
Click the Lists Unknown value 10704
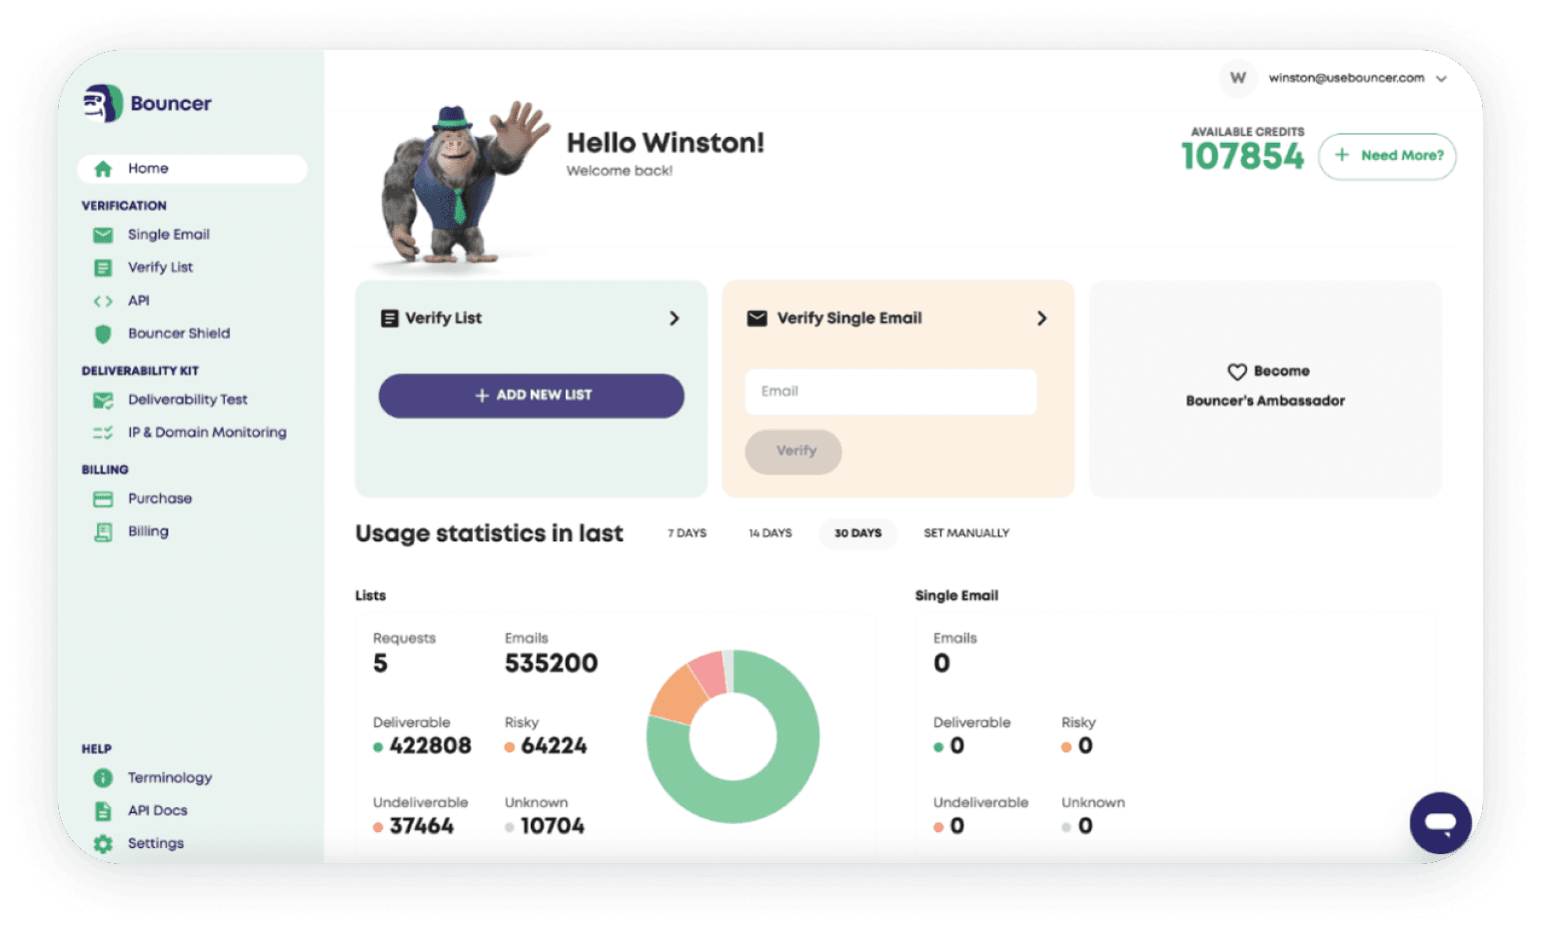(553, 826)
